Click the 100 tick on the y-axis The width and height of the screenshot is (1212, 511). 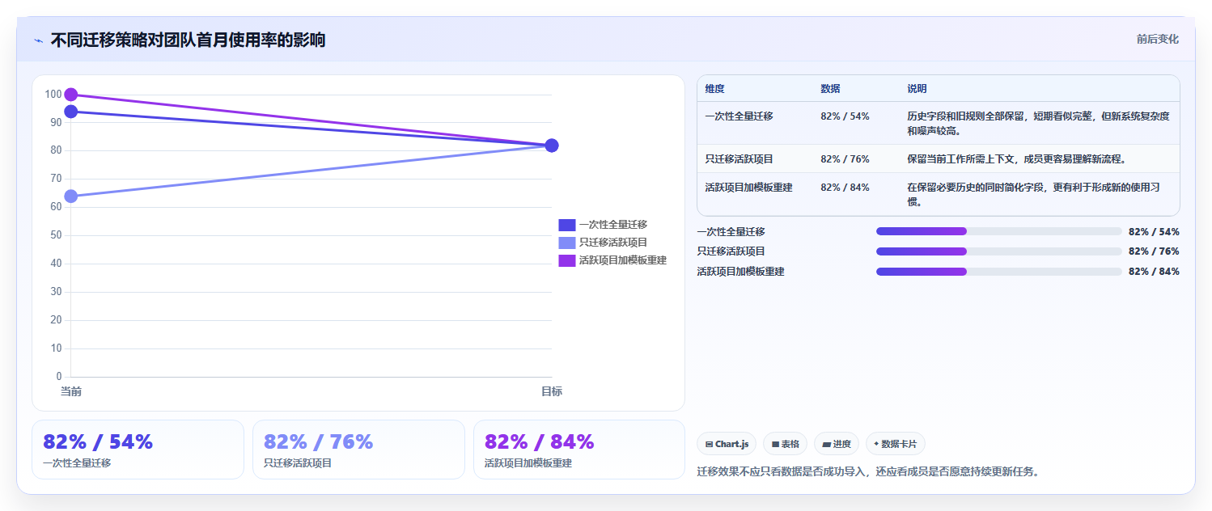[x=53, y=95]
